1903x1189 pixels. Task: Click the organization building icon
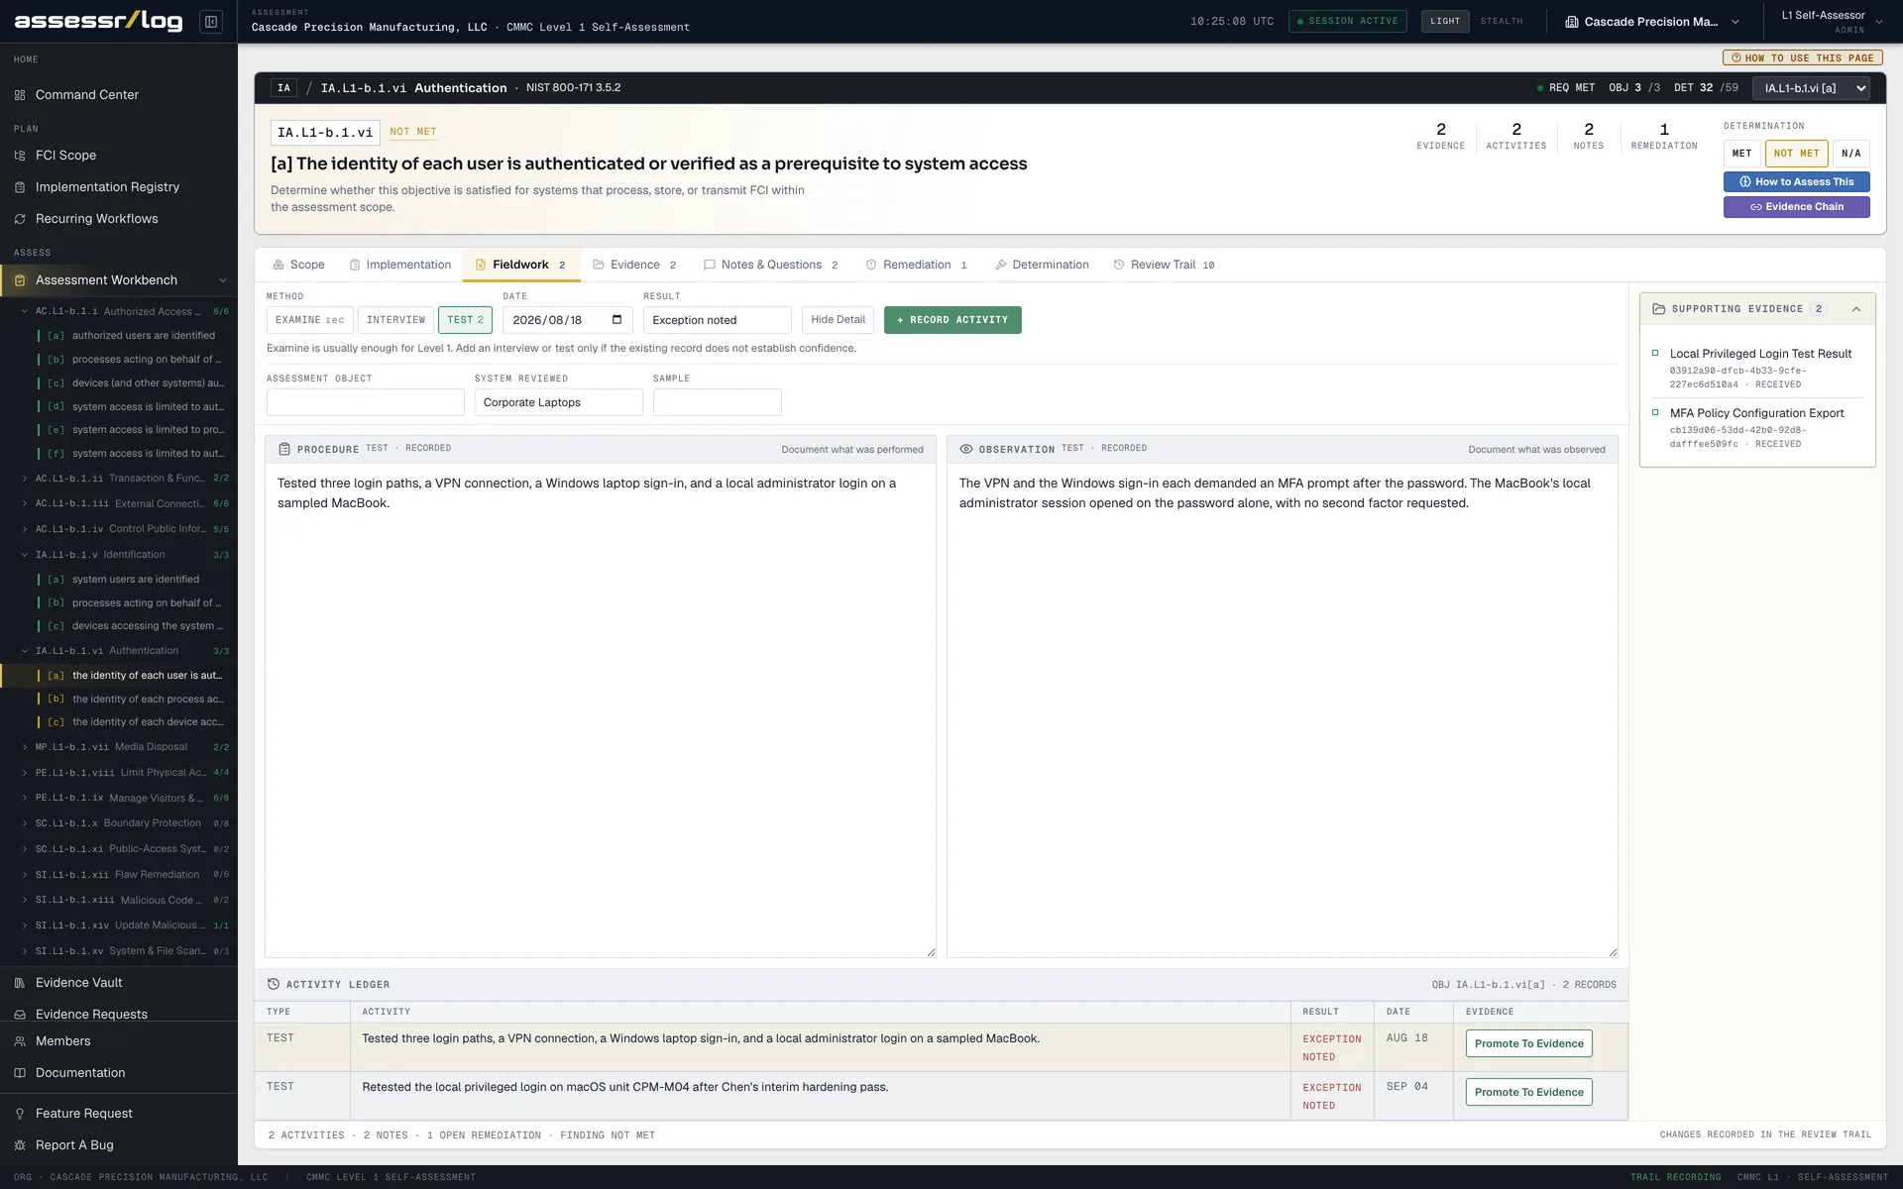coord(1572,22)
